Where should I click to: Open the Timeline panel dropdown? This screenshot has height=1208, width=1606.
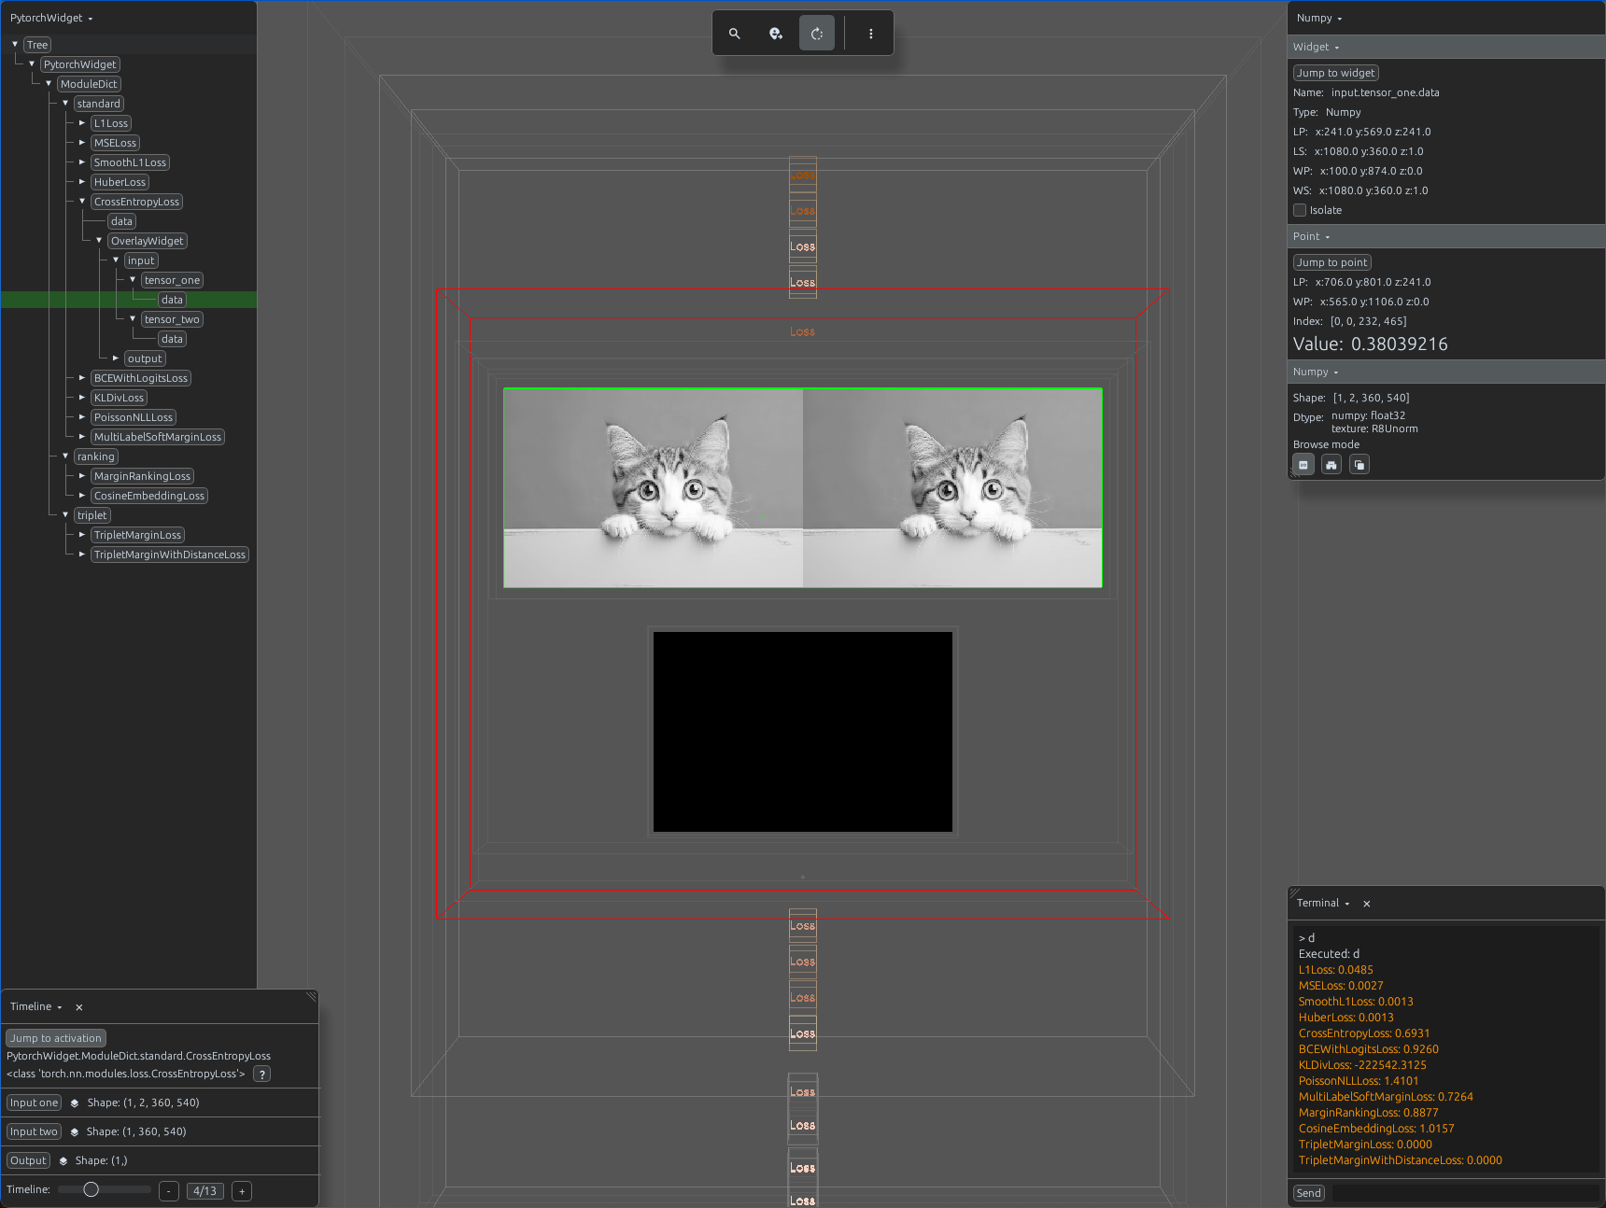(x=36, y=1007)
